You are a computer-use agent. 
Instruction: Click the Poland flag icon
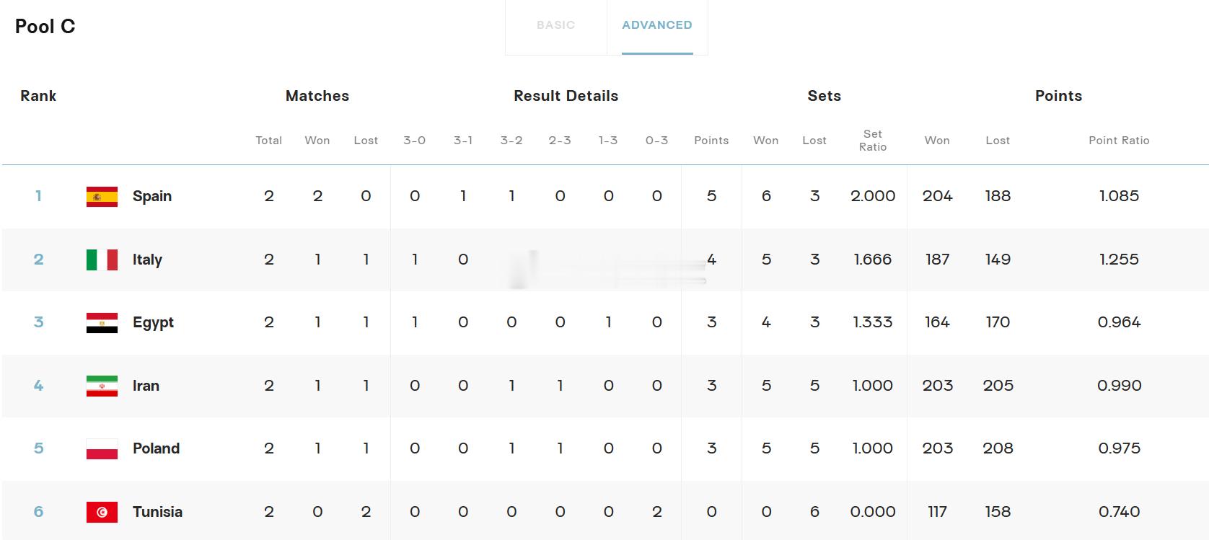click(x=102, y=448)
